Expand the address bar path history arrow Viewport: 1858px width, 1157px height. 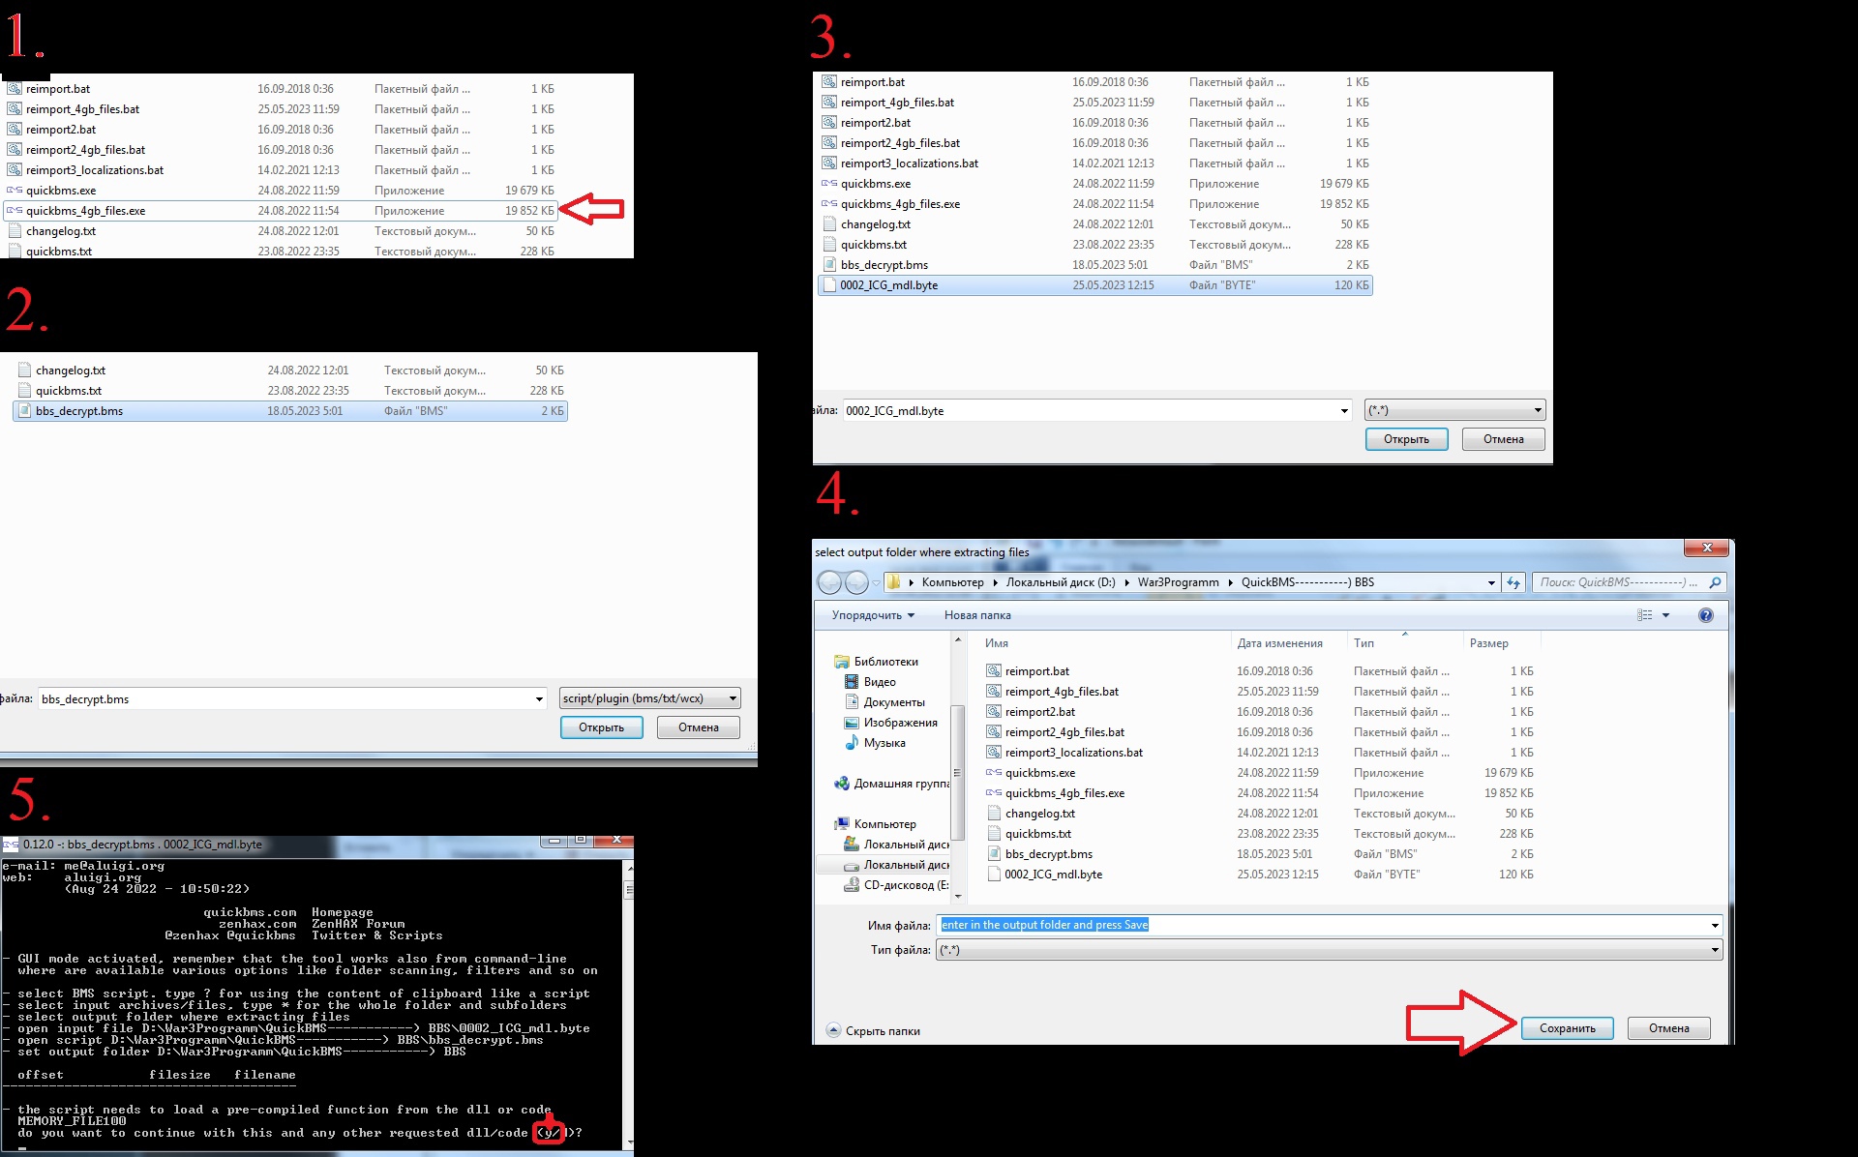[x=1491, y=582]
